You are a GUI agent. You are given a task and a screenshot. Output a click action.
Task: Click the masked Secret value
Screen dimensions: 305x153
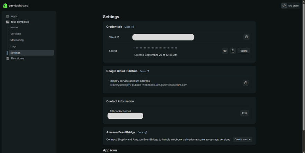[x=156, y=48]
